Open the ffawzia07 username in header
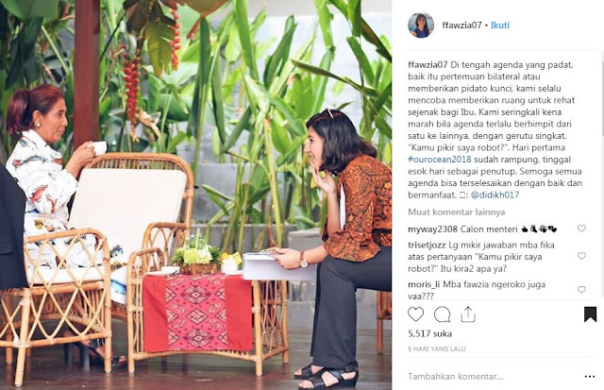604x390 pixels. coord(461,25)
